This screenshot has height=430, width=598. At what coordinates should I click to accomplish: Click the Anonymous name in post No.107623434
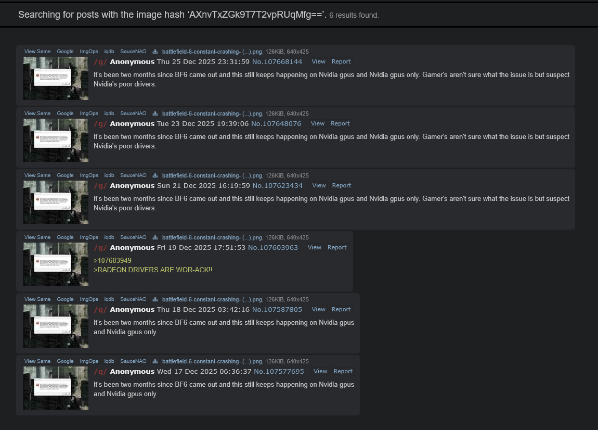(x=132, y=186)
